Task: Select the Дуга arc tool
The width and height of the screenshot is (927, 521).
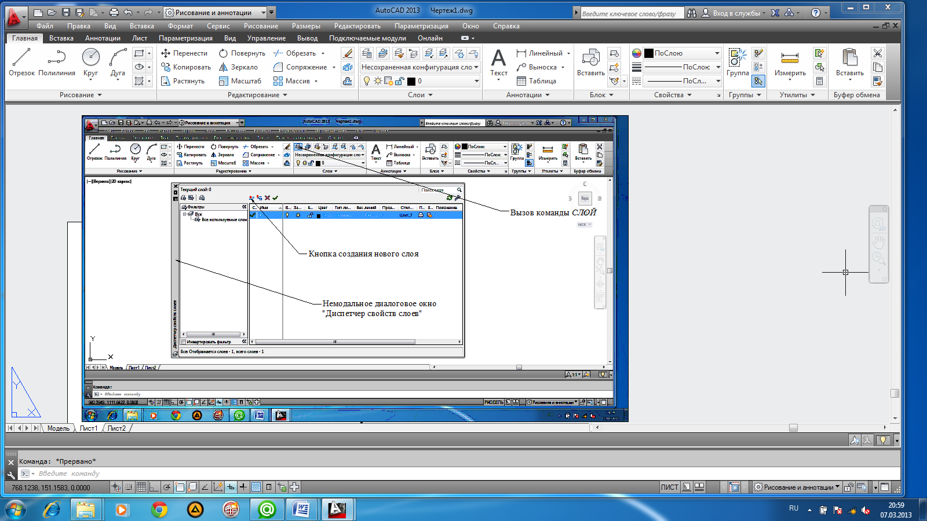Action: point(118,63)
